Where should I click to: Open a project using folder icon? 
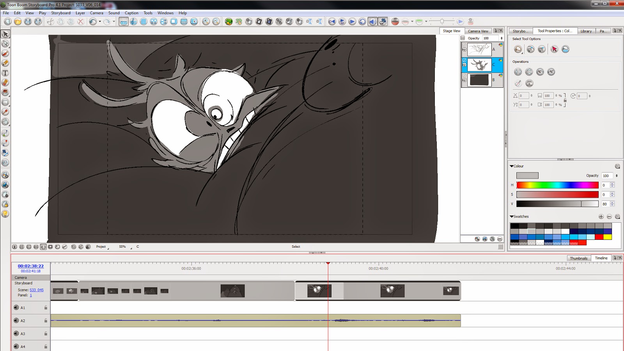[x=18, y=22]
